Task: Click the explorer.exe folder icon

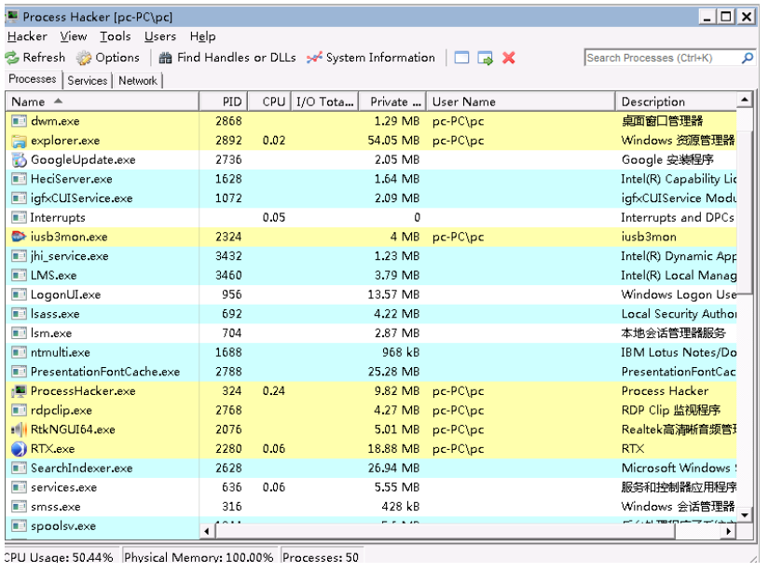Action: point(19,141)
